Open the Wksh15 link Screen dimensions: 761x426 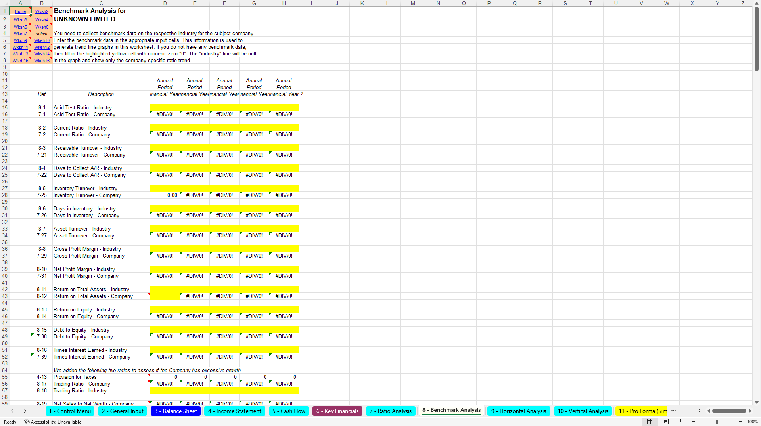coord(20,61)
